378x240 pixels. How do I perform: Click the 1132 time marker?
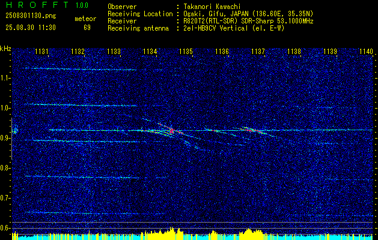[x=78, y=52]
